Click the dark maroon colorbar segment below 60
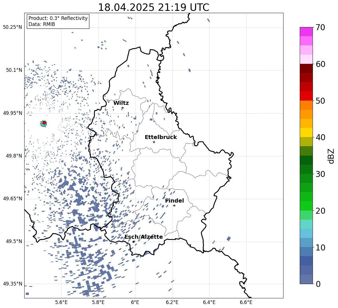 coord(306,68)
